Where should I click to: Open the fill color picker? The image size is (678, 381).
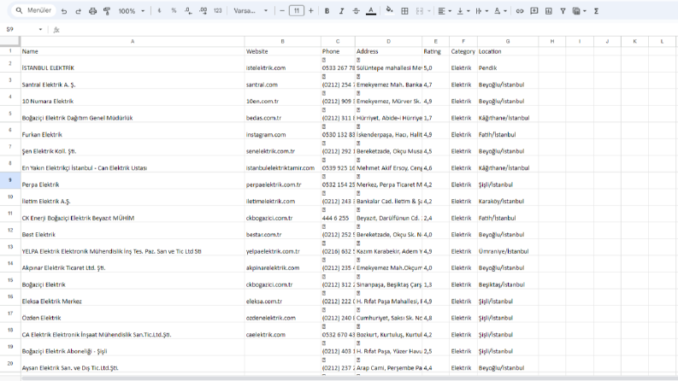click(x=389, y=11)
